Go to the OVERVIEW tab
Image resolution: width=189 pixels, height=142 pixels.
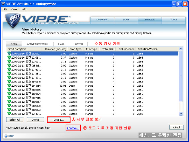102,20
